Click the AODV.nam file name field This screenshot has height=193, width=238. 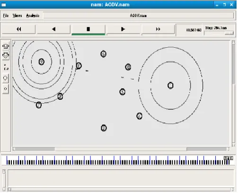coord(138,16)
